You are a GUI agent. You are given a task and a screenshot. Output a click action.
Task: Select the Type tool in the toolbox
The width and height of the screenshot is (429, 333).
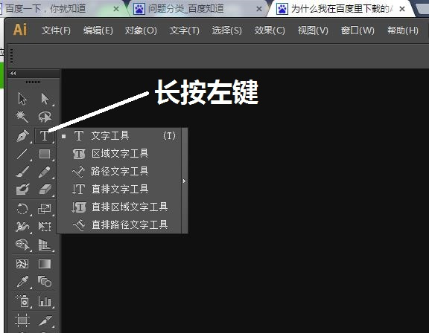[45, 136]
